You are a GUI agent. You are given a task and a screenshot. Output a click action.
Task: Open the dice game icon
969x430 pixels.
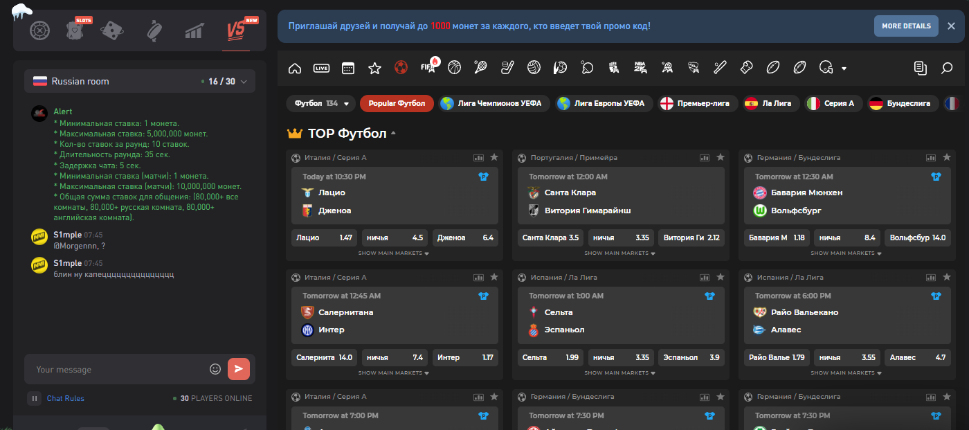[x=111, y=30]
